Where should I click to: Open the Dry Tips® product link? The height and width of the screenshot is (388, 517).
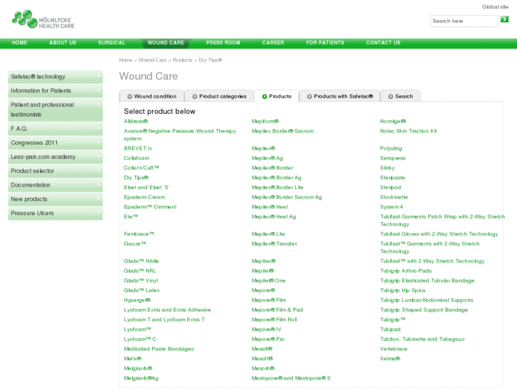136,178
